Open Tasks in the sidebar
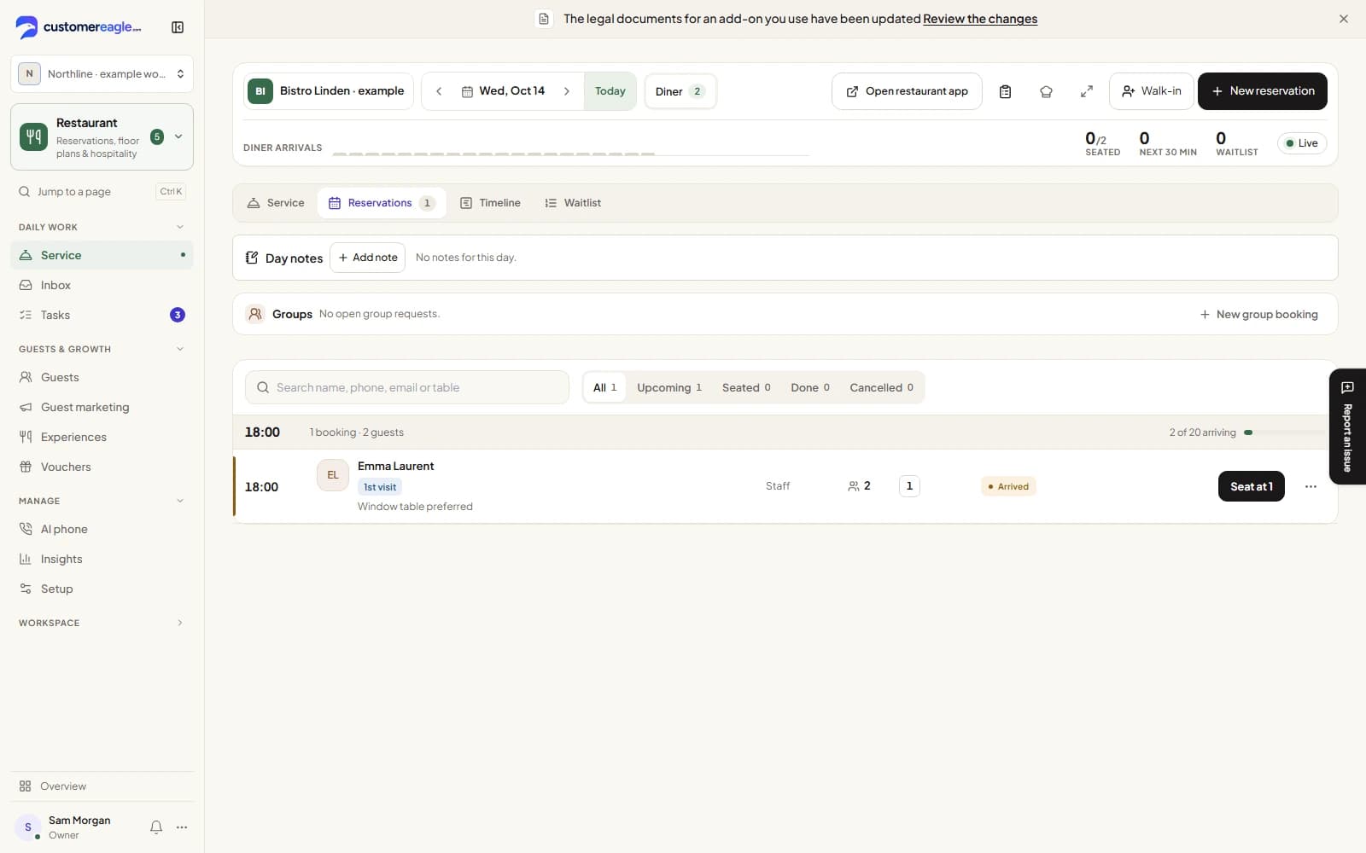 (102, 315)
